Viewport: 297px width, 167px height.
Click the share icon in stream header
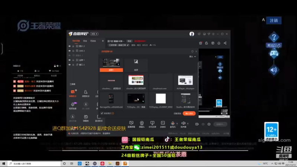point(225,43)
